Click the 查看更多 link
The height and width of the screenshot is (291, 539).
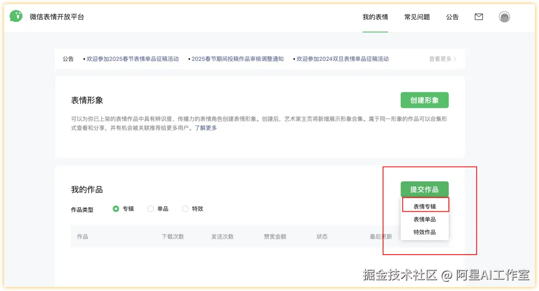440,58
